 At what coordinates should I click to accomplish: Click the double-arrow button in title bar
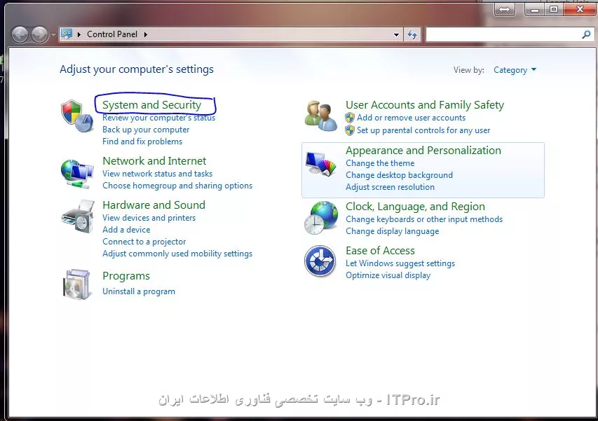(504, 10)
